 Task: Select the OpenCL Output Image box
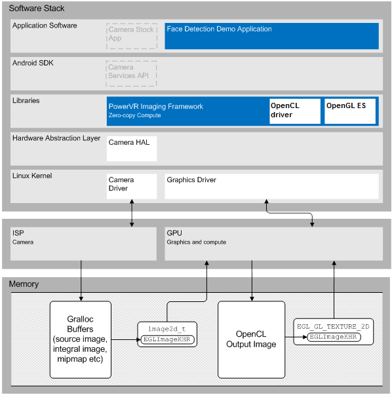(x=251, y=339)
